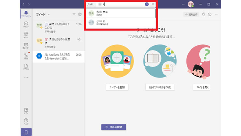Viewport: 241px width, 136px height.
Task: Open feed settings gear icon
Action: [80, 14]
